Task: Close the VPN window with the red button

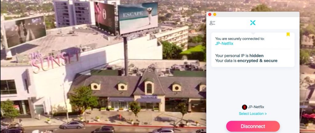Action: (210, 14)
